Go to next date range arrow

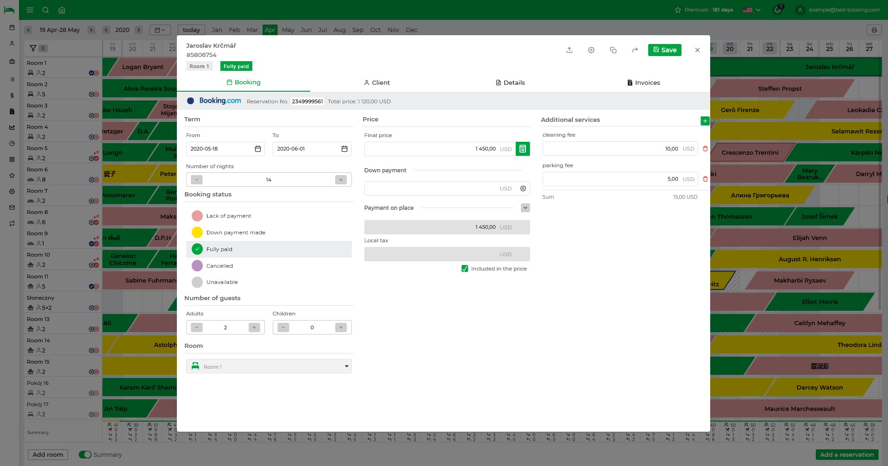92,30
